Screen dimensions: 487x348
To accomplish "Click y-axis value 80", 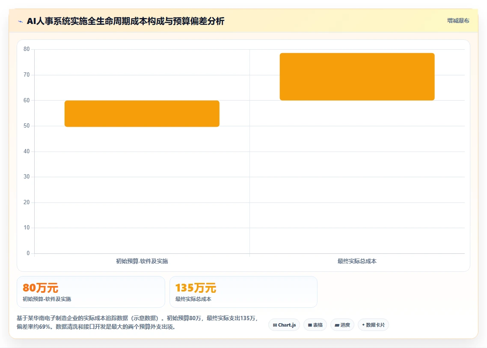I will point(27,49).
